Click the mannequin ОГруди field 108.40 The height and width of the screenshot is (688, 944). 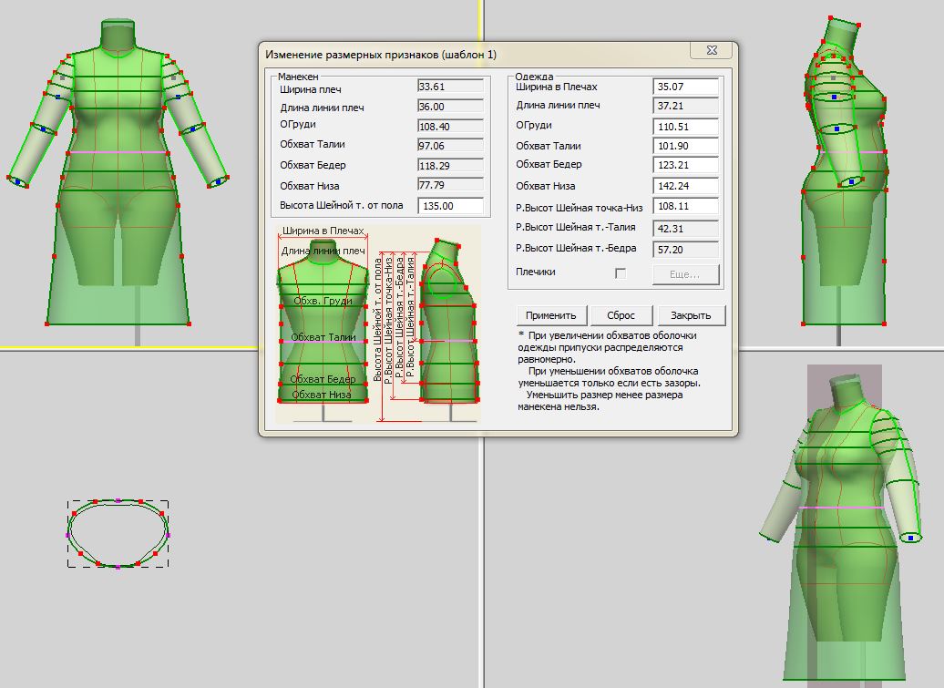click(450, 127)
